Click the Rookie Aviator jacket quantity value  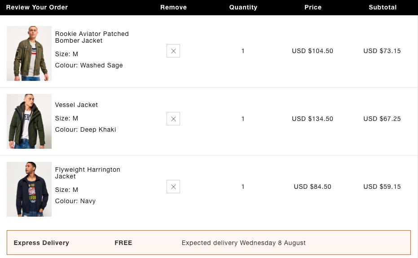pyautogui.click(x=243, y=51)
